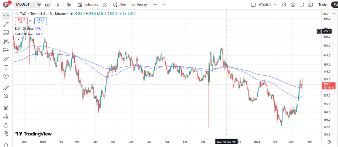Click the Publish button
Image resolution: width=338 pixels, height=147 pixels.
tap(335, 4)
